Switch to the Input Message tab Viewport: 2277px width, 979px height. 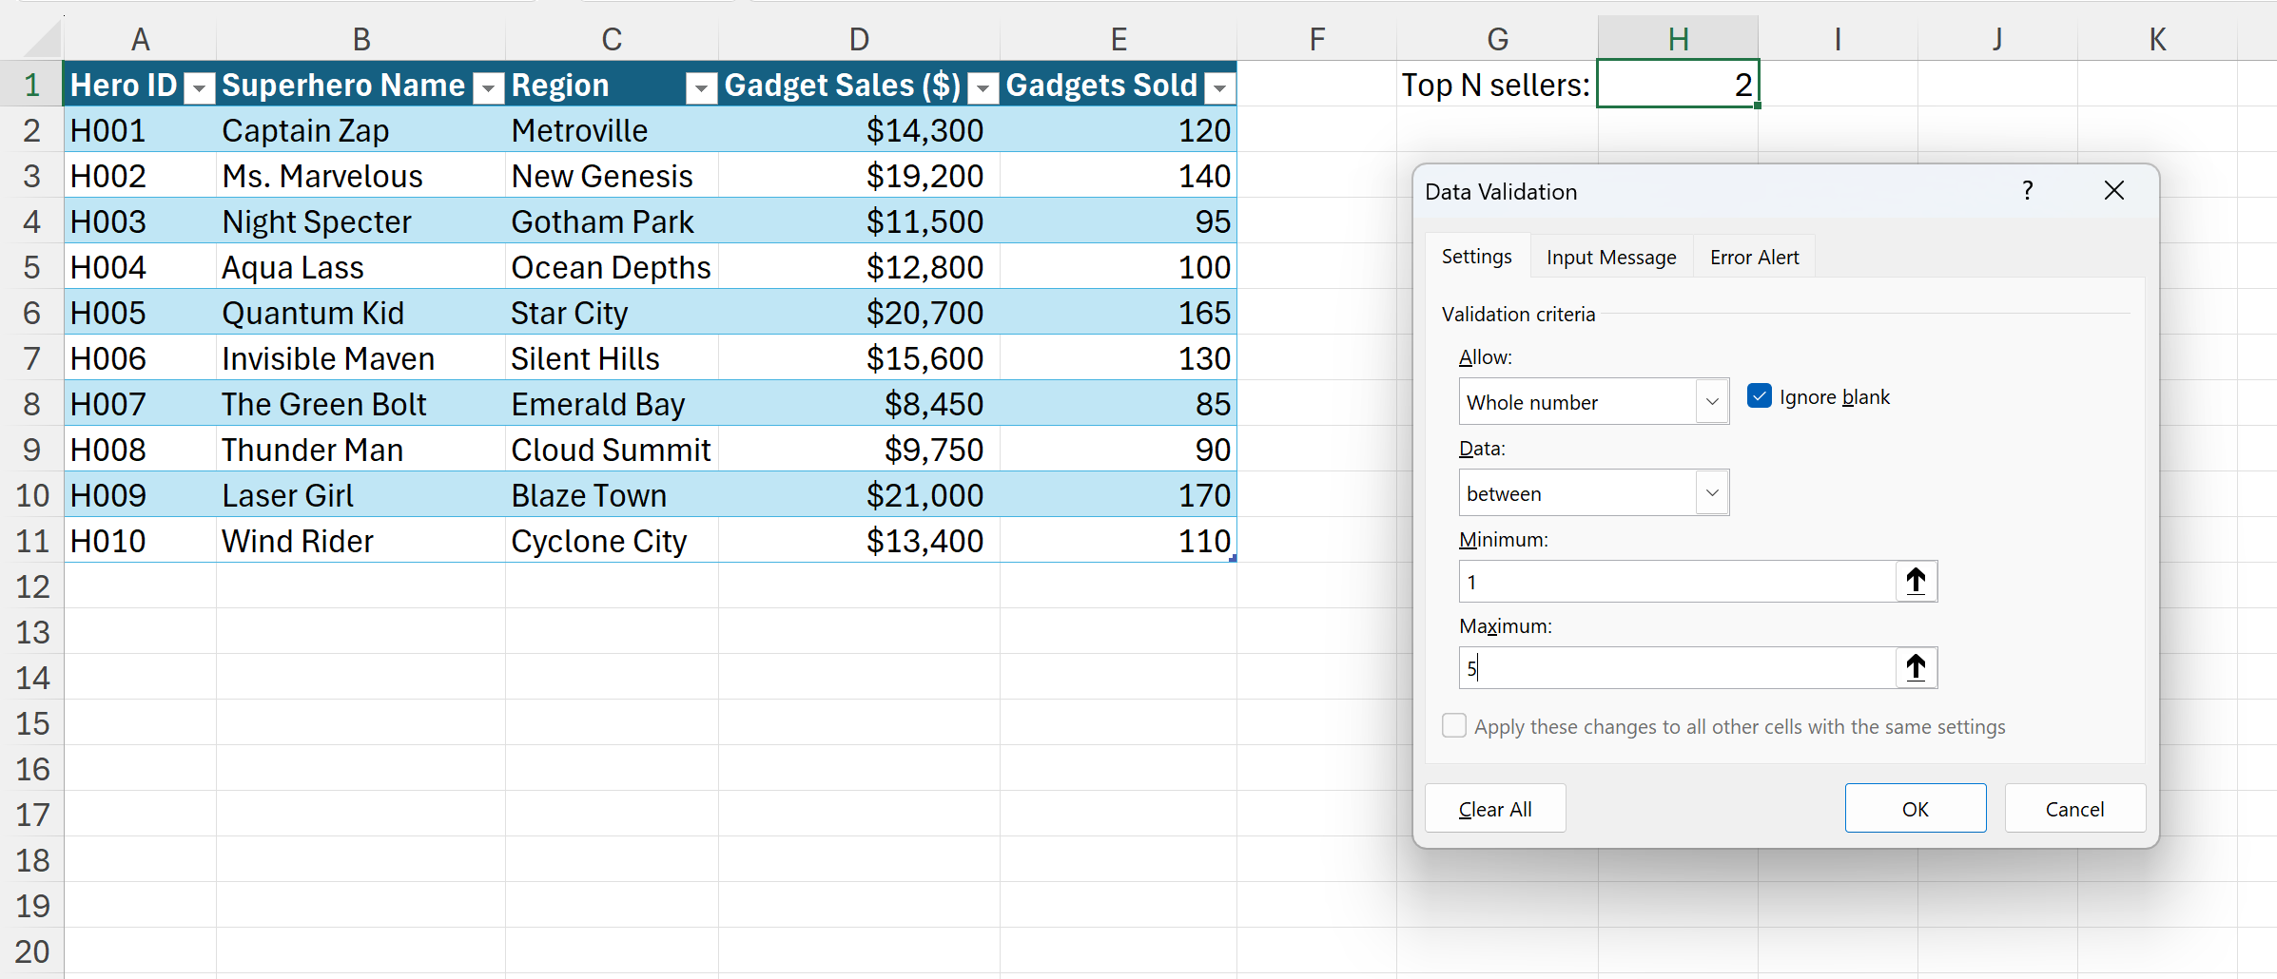point(1610,258)
